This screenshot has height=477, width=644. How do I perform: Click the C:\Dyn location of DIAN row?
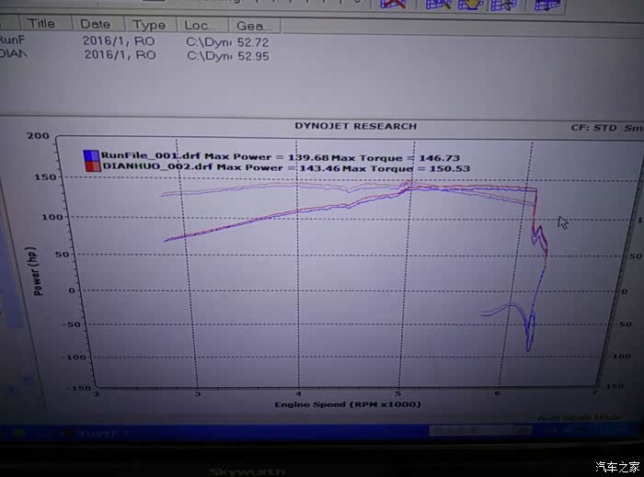[x=210, y=56]
